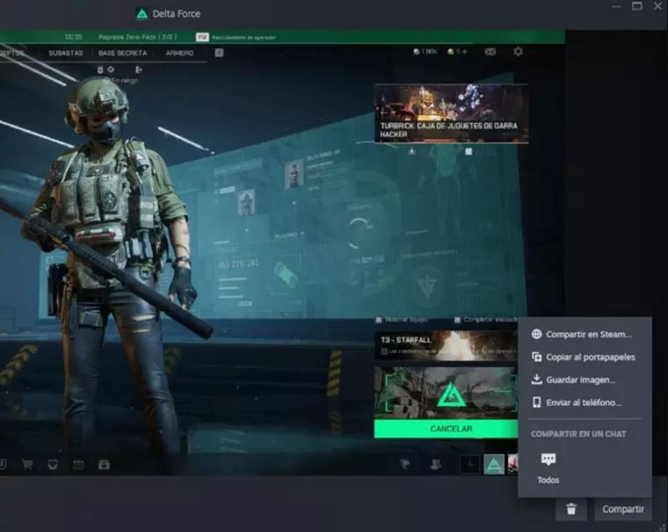This screenshot has width=668, height=532.
Task: Click the square page indicator under banner
Action: tap(468, 151)
